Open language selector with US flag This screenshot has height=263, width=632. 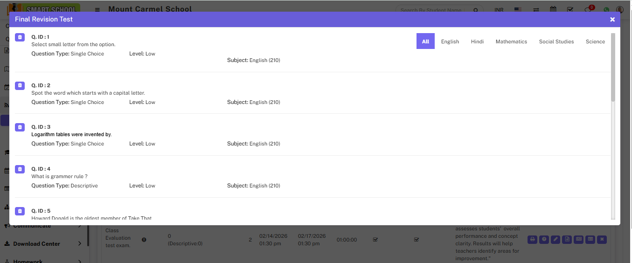pyautogui.click(x=518, y=10)
